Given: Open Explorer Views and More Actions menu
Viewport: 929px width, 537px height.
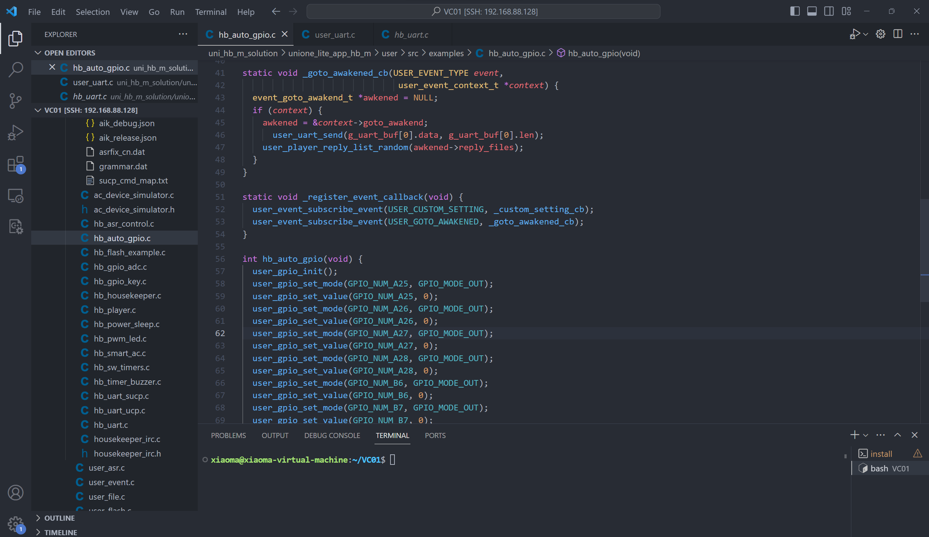Looking at the screenshot, I should (183, 34).
